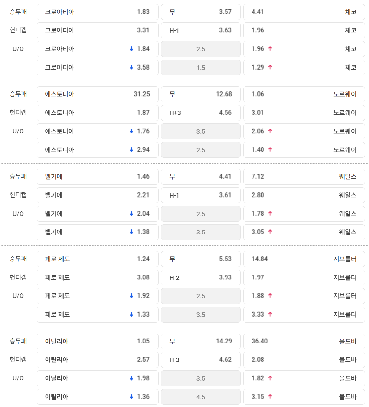Select 벨기에 handicap odds 2.21
Screen dimensions: 369x407
coord(98,195)
